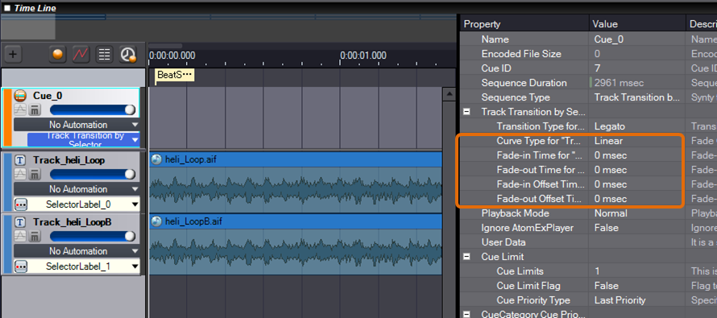Toggle the red automation curve toolbar icon
Image resolution: width=717 pixels, height=318 pixels.
(x=81, y=55)
